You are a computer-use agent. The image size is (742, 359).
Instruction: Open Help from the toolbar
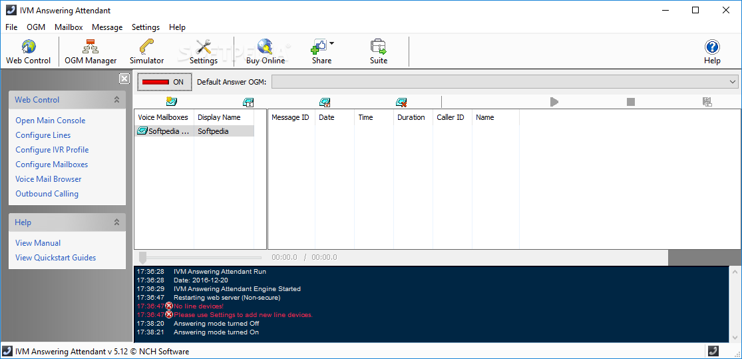tap(712, 52)
